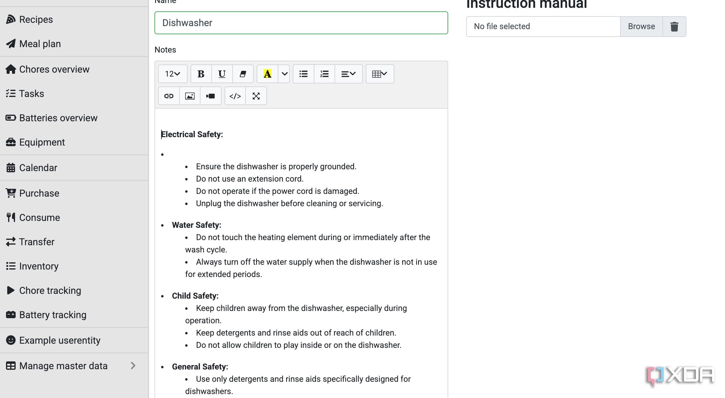Insert a video using the video icon
Screen dimensions: 725x398
pyautogui.click(x=210, y=96)
